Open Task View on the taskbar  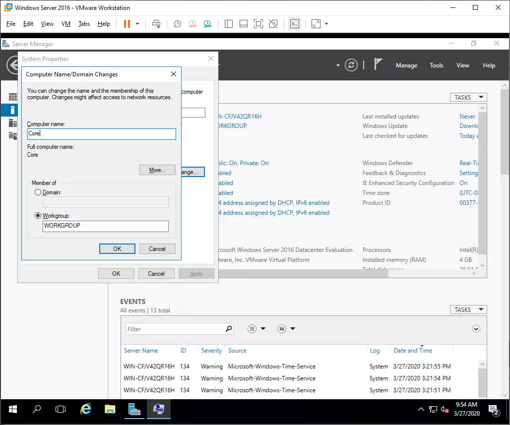[61, 409]
